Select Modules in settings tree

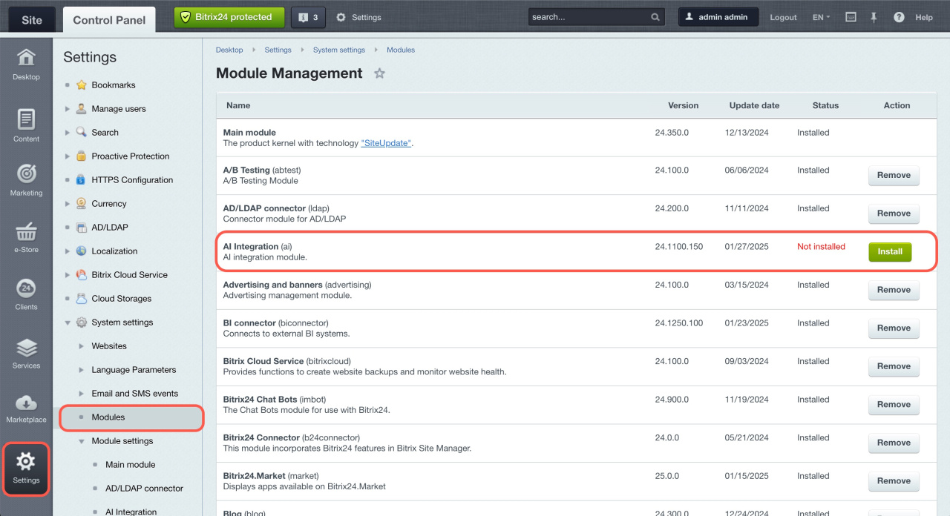click(x=108, y=417)
